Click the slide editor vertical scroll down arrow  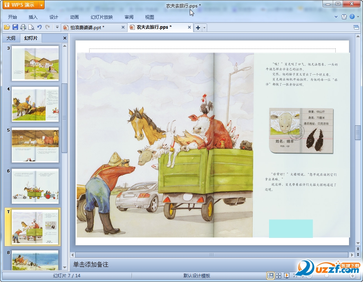[358, 243]
